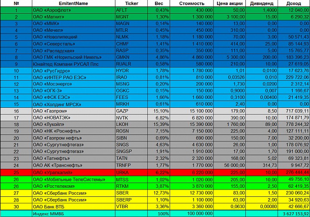Click cell ОАО «ФСК ЕЭС»
The height and width of the screenshot is (217, 310).
click(73, 98)
